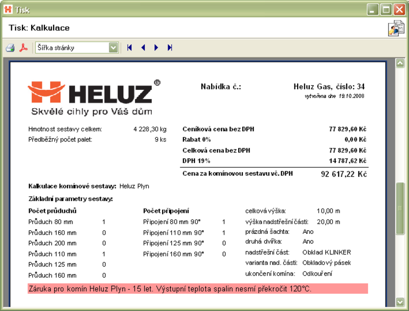
Task: Click creation date '19.10.2008'
Action: 351,96
